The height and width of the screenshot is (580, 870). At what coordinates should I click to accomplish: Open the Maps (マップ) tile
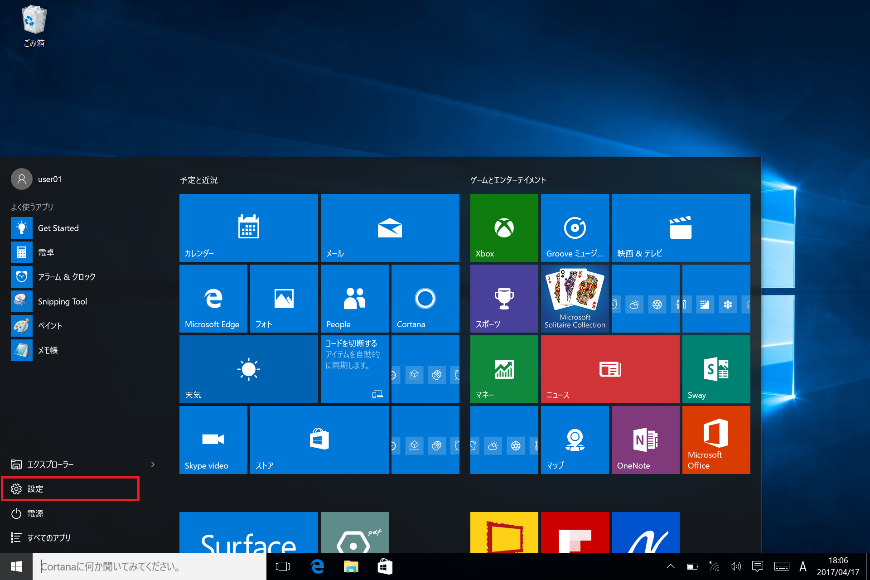(575, 440)
